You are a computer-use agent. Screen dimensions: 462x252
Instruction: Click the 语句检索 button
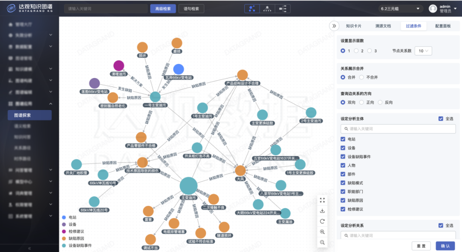click(191, 9)
